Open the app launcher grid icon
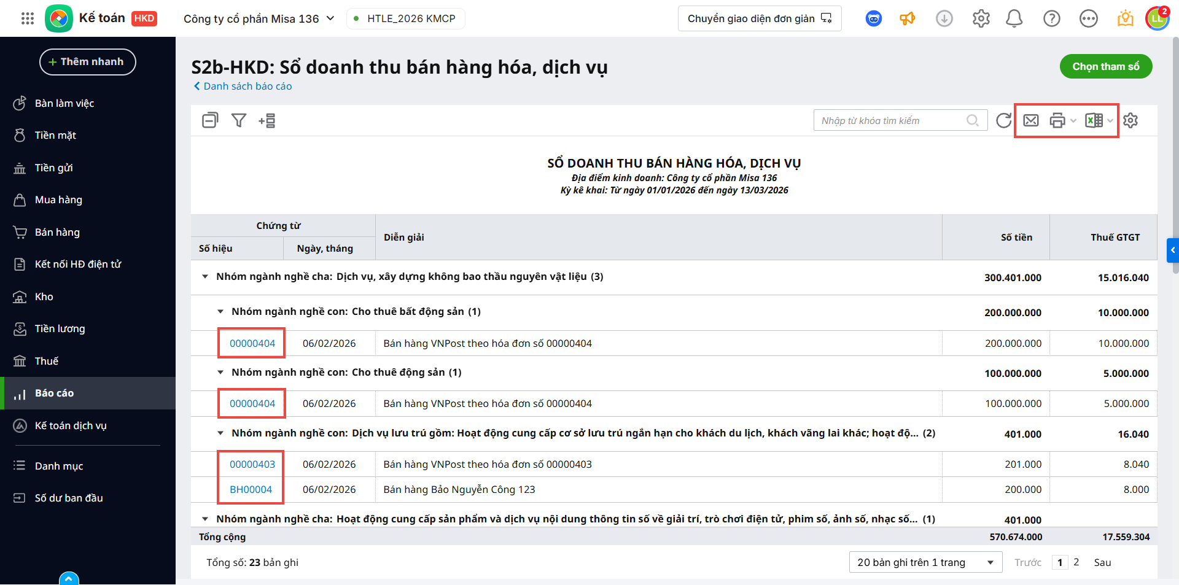This screenshot has width=1179, height=585. click(28, 18)
